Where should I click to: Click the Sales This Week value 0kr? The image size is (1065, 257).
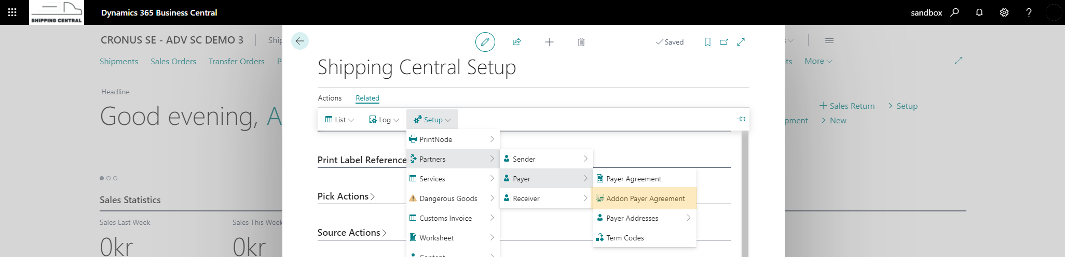249,246
